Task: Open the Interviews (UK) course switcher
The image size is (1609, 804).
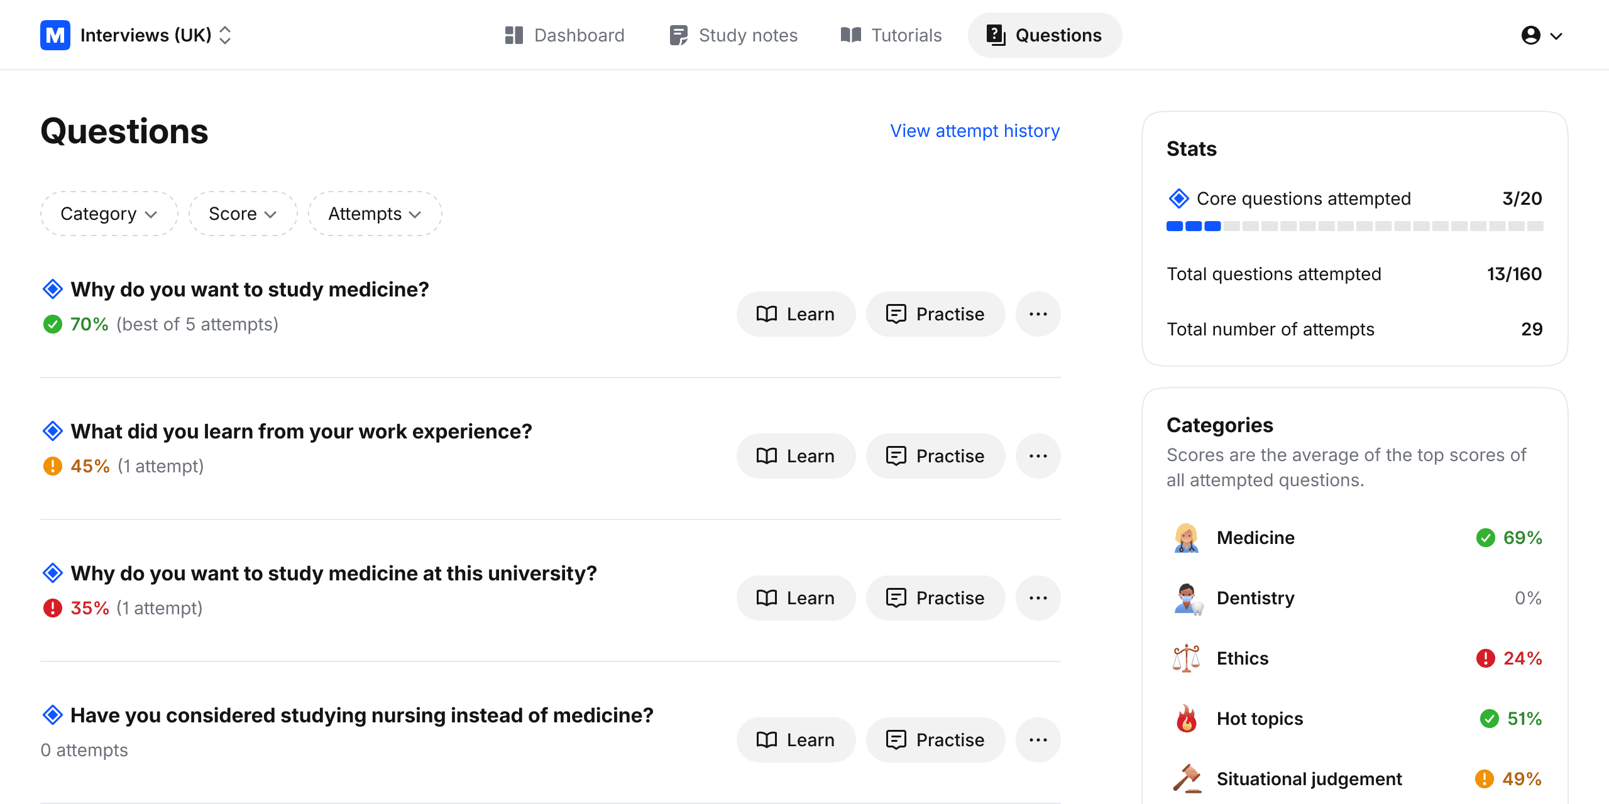Action: coord(156,35)
